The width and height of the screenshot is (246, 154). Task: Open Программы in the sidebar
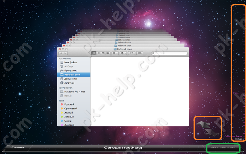[x=74, y=70]
